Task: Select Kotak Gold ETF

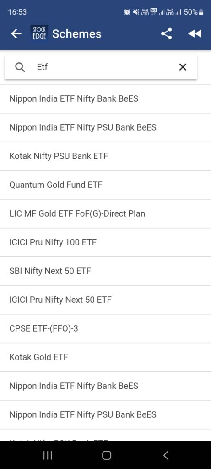Action: (x=105, y=357)
